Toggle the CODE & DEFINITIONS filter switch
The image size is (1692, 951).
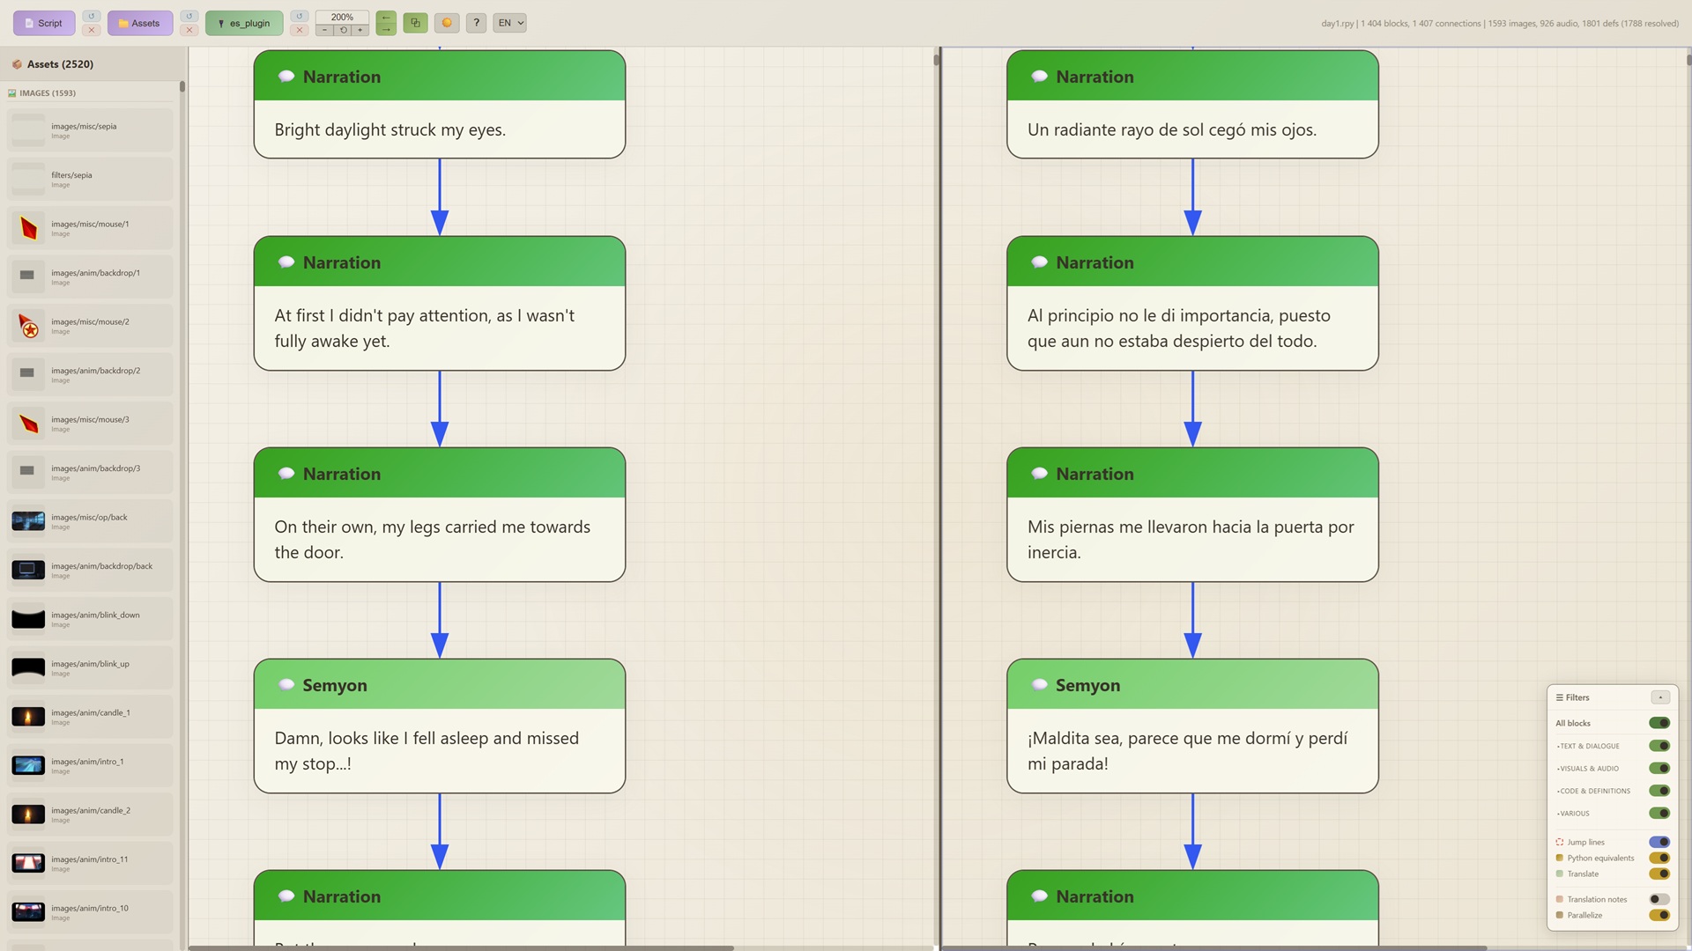click(x=1659, y=791)
